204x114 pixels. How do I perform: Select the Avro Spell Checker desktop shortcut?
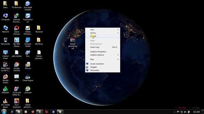coord(28,6)
